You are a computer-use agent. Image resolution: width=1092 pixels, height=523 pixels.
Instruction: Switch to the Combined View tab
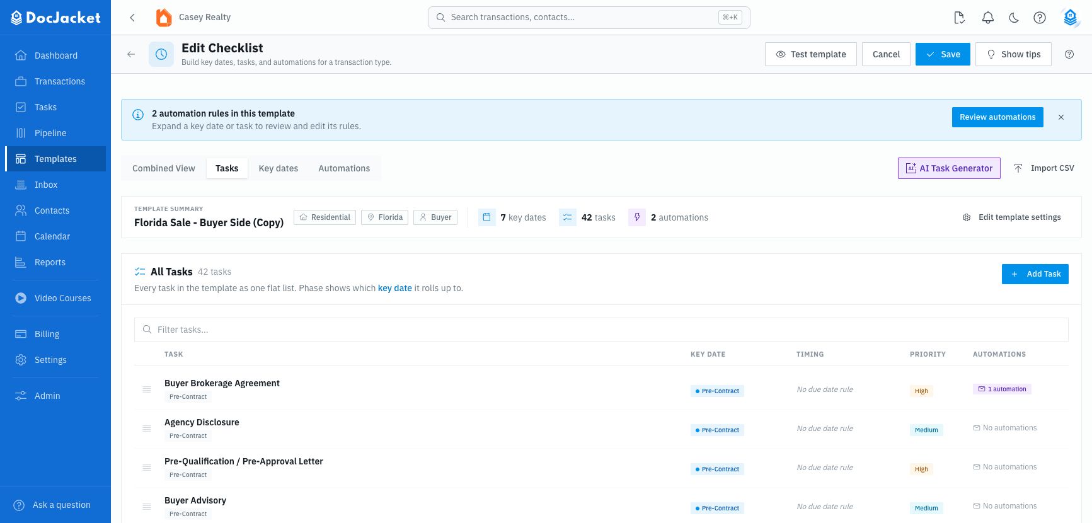coord(164,168)
